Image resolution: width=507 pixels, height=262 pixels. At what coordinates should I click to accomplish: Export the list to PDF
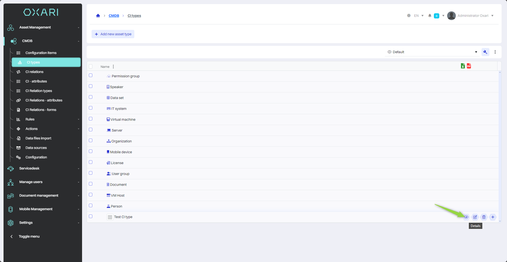coord(469,66)
